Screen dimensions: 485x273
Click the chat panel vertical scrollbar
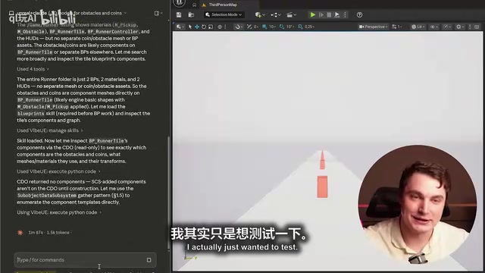click(x=168, y=192)
